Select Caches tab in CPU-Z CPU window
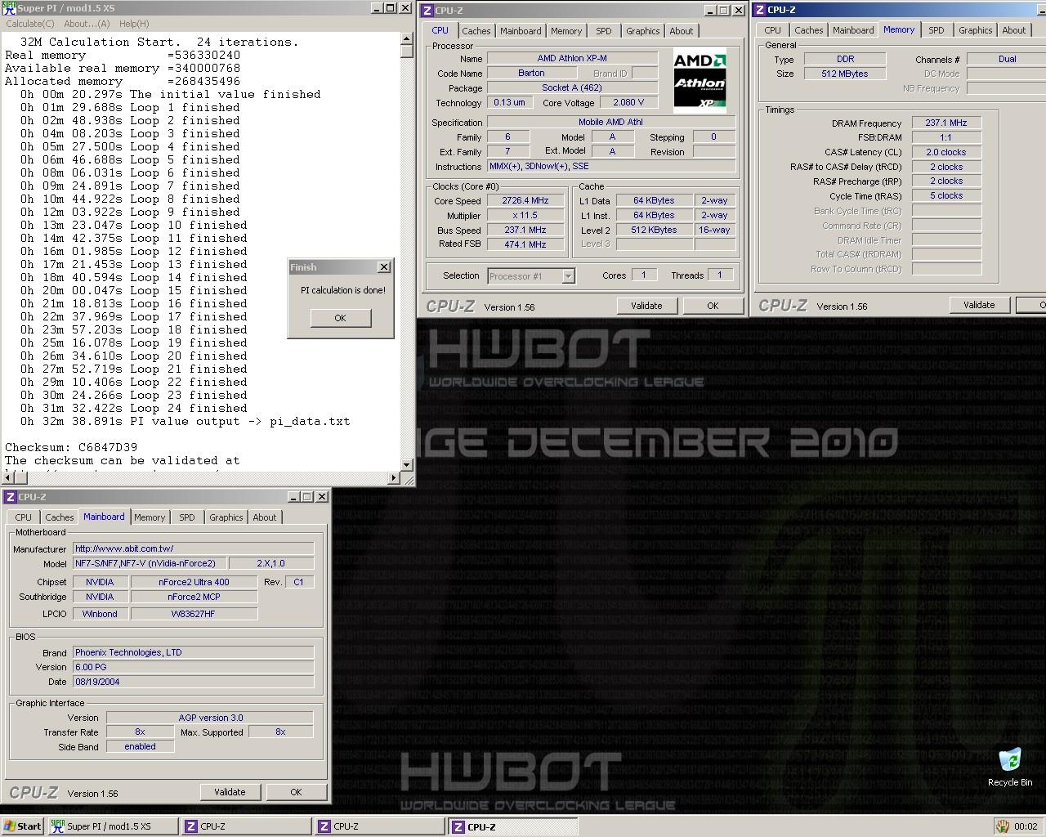Viewport: 1046px width, 837px height. tap(476, 31)
